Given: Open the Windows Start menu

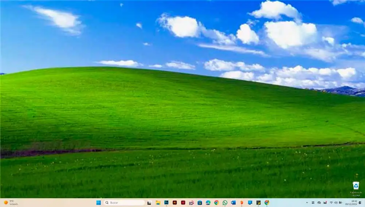Looking at the screenshot, I should point(99,203).
